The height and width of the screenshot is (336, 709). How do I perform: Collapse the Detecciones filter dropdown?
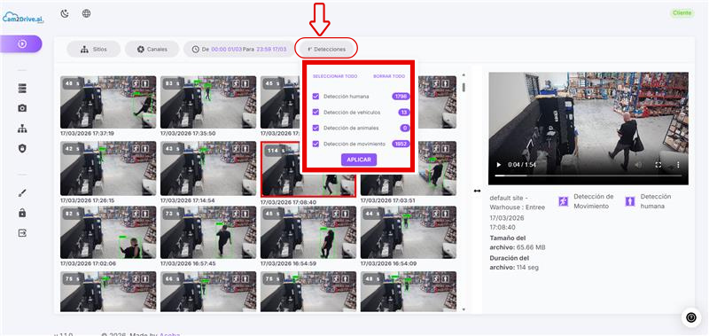[x=326, y=49]
